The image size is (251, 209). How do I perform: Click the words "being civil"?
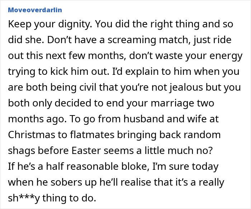75,88
